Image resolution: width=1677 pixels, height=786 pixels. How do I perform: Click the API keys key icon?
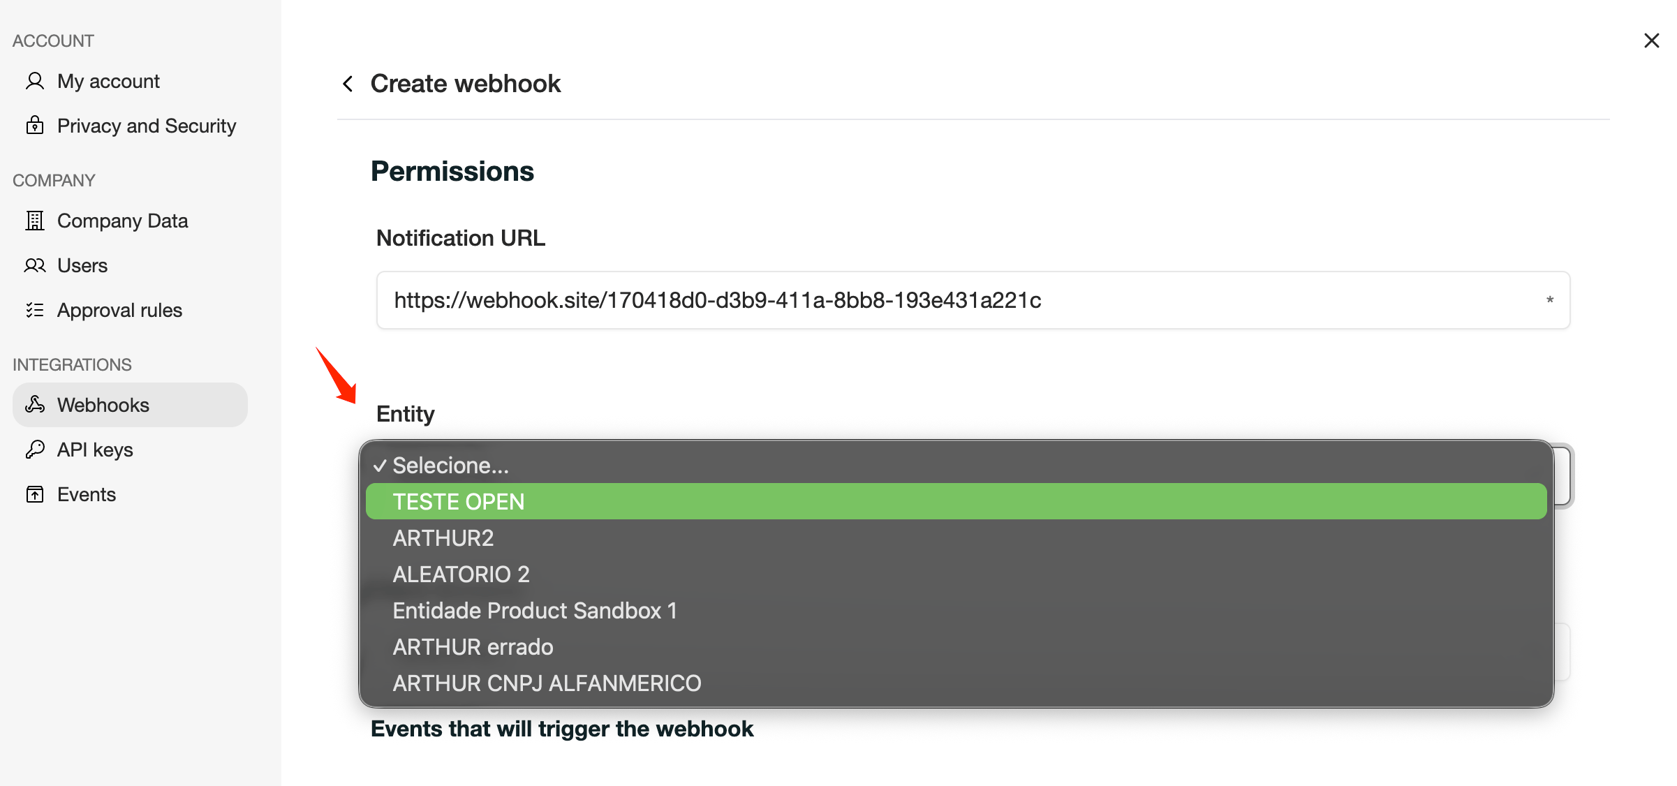(35, 450)
